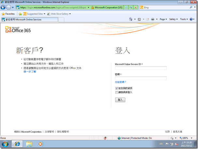This screenshot has height=149, width=198.
Task: Click the address bar URL field
Action: coord(53,7)
